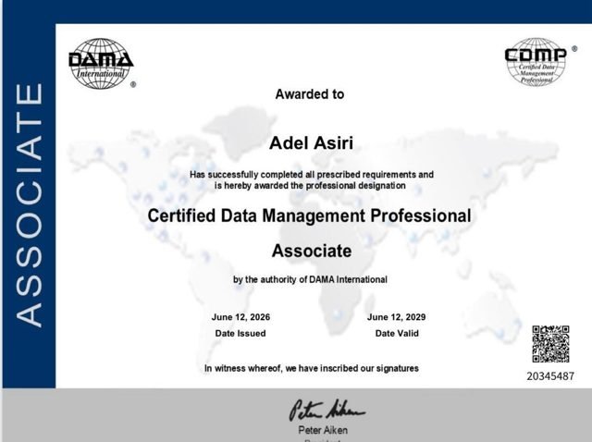Click 'by the authority of DAMA International'
The width and height of the screenshot is (592, 442).
(x=311, y=279)
